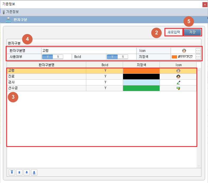The height and width of the screenshot is (183, 208).
Task: Click the move-to-bottom arrow button
Action: [x=34, y=172]
